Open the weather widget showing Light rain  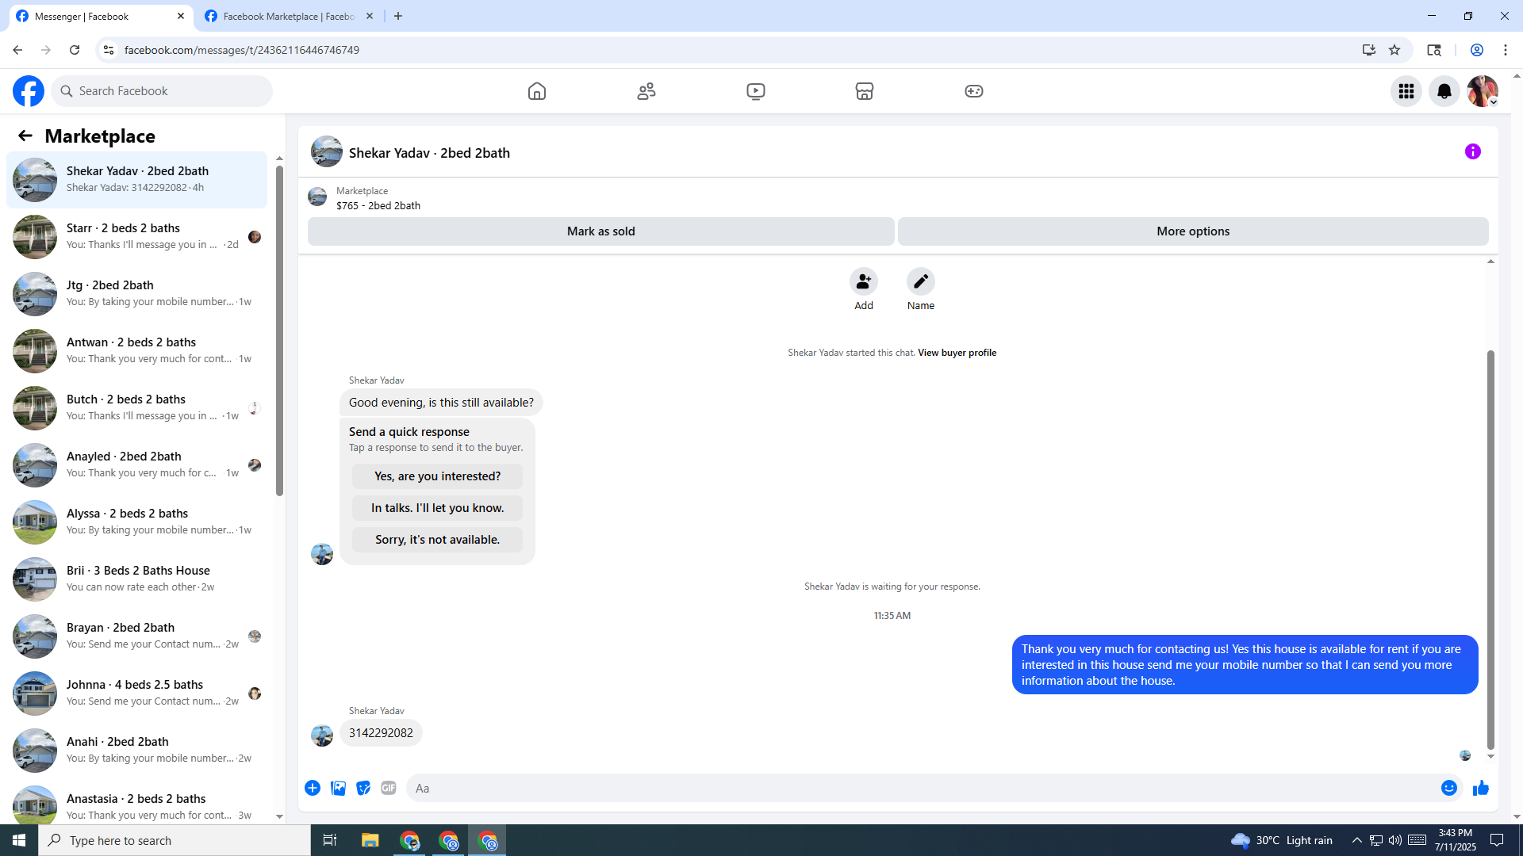(1282, 840)
